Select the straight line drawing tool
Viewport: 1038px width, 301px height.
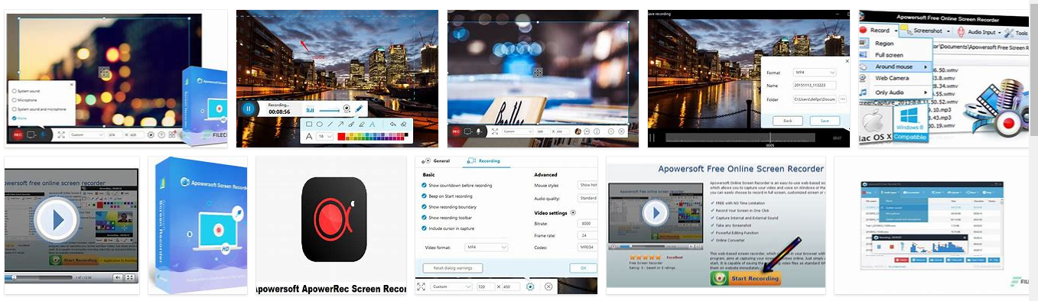[x=330, y=124]
